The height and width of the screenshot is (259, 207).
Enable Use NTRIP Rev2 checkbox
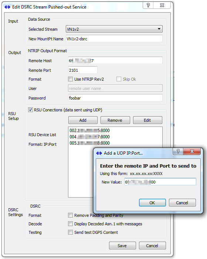point(71,79)
